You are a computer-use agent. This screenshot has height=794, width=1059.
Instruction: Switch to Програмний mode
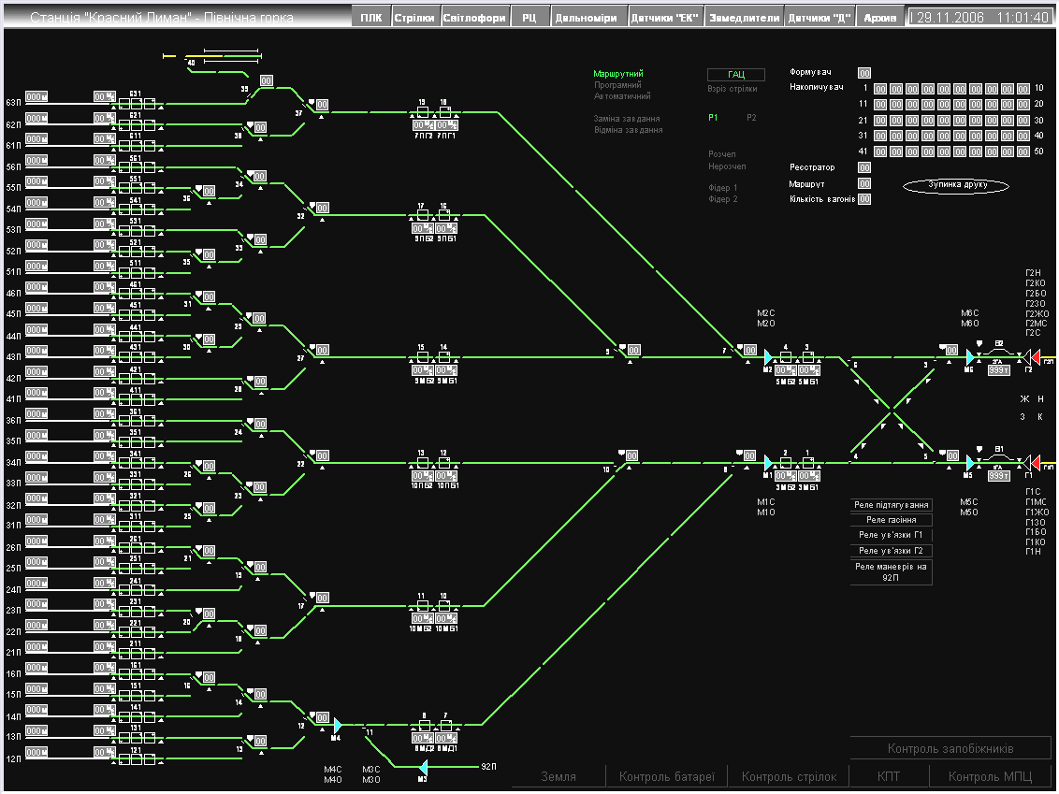618,85
